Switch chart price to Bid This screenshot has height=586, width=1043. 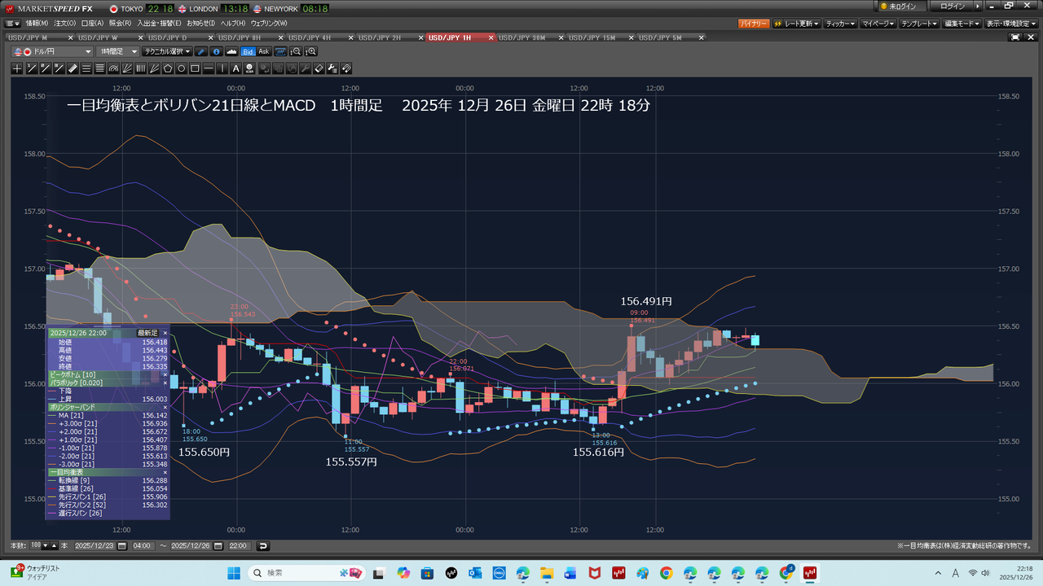click(x=248, y=51)
